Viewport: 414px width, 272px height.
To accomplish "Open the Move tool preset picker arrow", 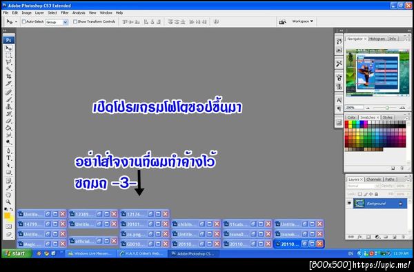I will 16,21.
